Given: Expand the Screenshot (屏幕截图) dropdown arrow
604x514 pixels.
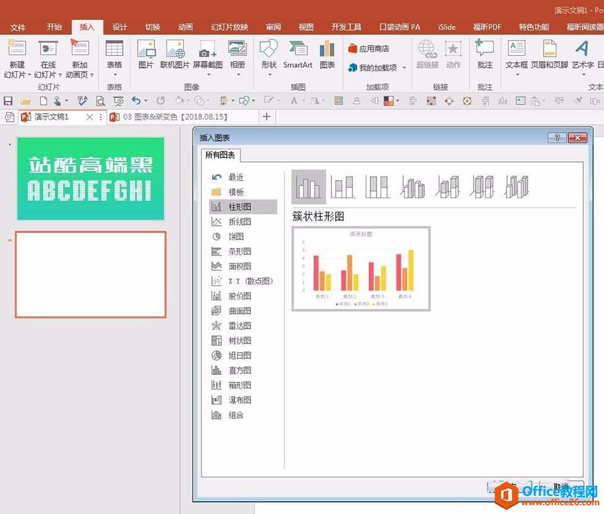Looking at the screenshot, I should click(x=209, y=75).
